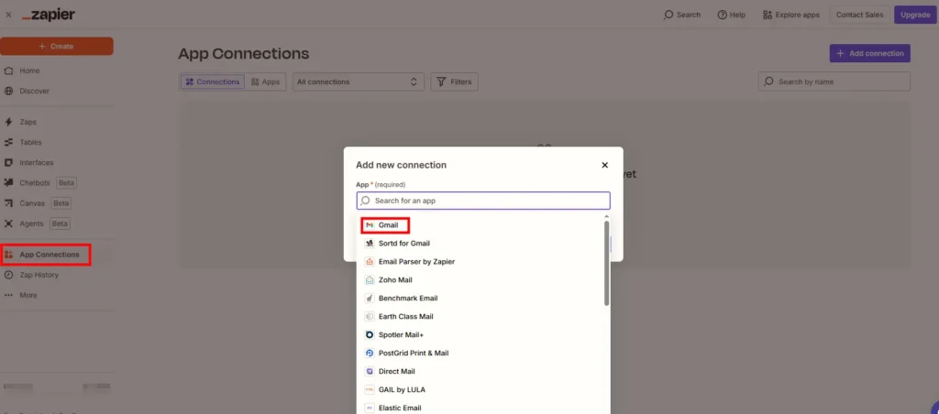Close the sidebar with the X icon

pos(8,15)
